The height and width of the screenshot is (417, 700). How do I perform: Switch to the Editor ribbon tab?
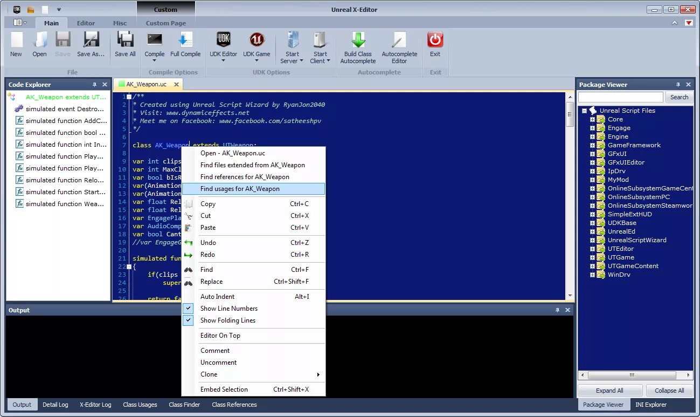pos(86,23)
